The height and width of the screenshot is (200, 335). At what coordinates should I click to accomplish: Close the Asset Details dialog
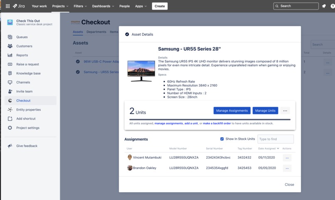(x=289, y=184)
